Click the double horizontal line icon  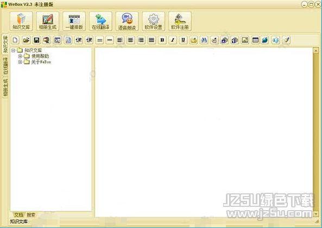(99, 40)
